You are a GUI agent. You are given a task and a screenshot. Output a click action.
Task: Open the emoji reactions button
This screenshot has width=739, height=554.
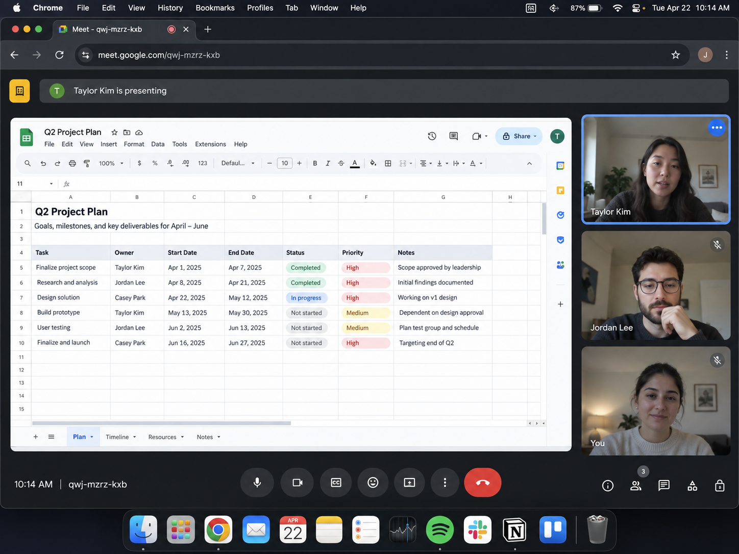pos(373,483)
